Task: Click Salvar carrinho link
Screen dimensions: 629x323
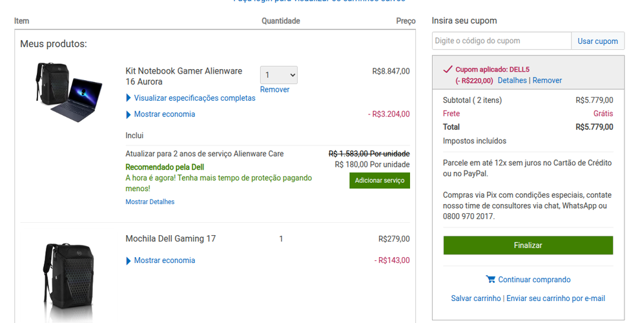Action: click(476, 298)
